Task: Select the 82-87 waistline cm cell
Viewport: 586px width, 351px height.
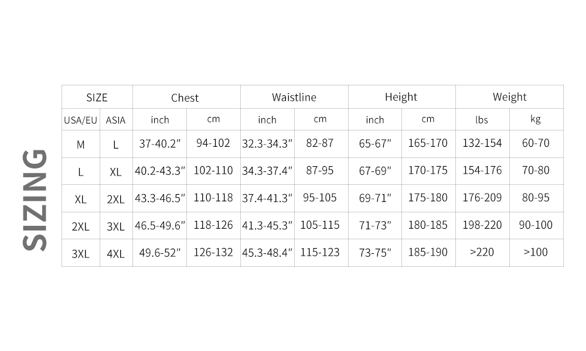Action: pyautogui.click(x=319, y=143)
